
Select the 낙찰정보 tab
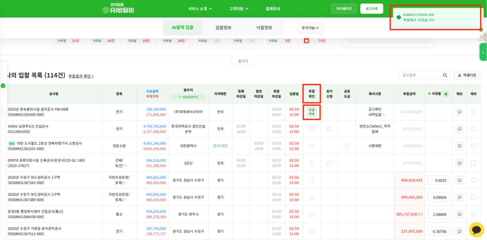264,28
